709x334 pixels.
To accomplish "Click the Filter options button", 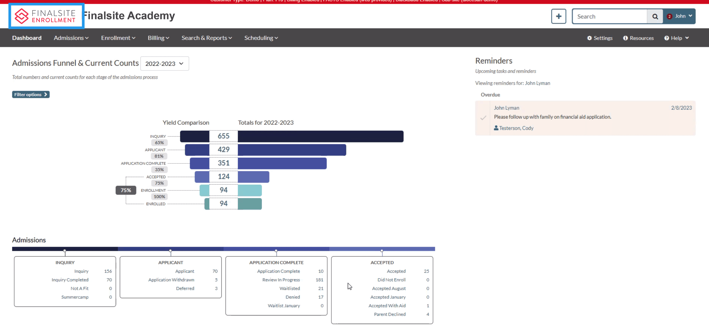I will [x=30, y=94].
